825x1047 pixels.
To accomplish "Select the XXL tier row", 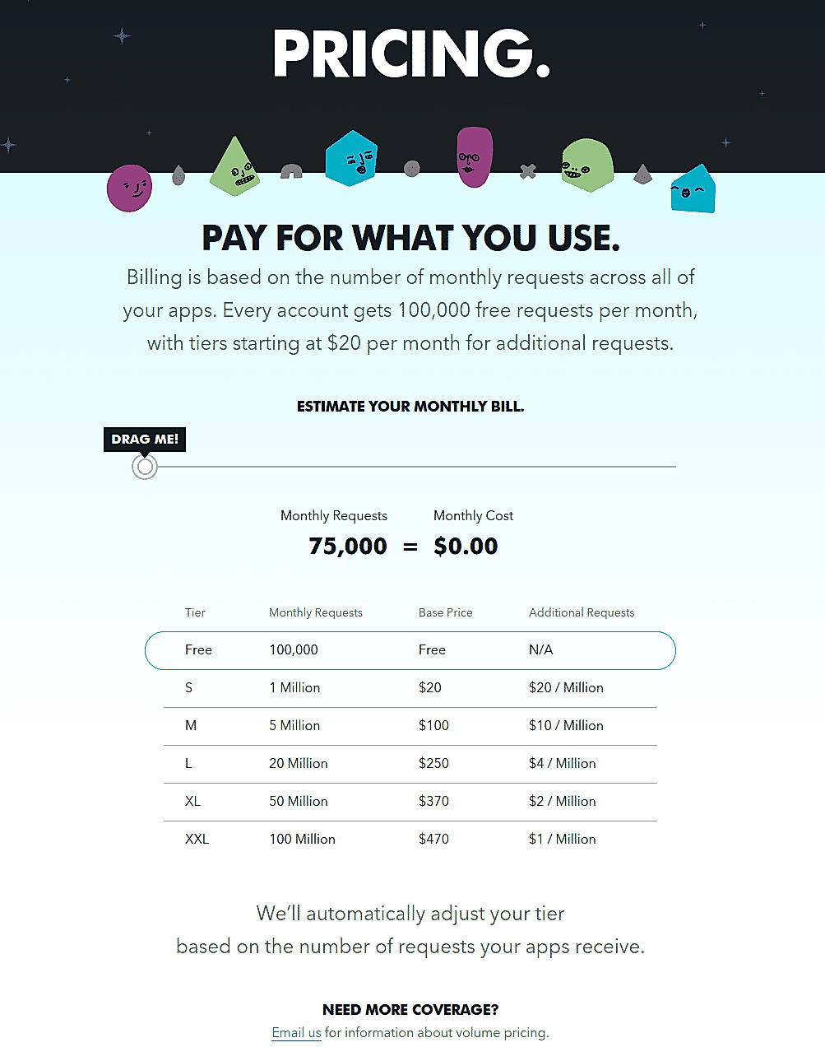I will (x=410, y=839).
